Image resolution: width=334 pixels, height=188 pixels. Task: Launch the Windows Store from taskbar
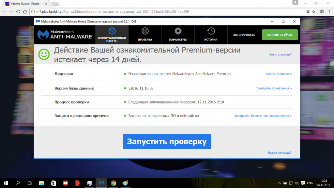[x=53, y=183]
